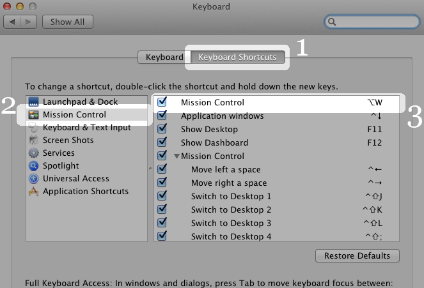Click the F11 shortcut value
Screen dimensions: 424x288
coord(375,129)
